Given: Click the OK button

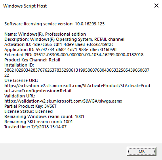Looking at the screenshot, I should coord(141,151).
